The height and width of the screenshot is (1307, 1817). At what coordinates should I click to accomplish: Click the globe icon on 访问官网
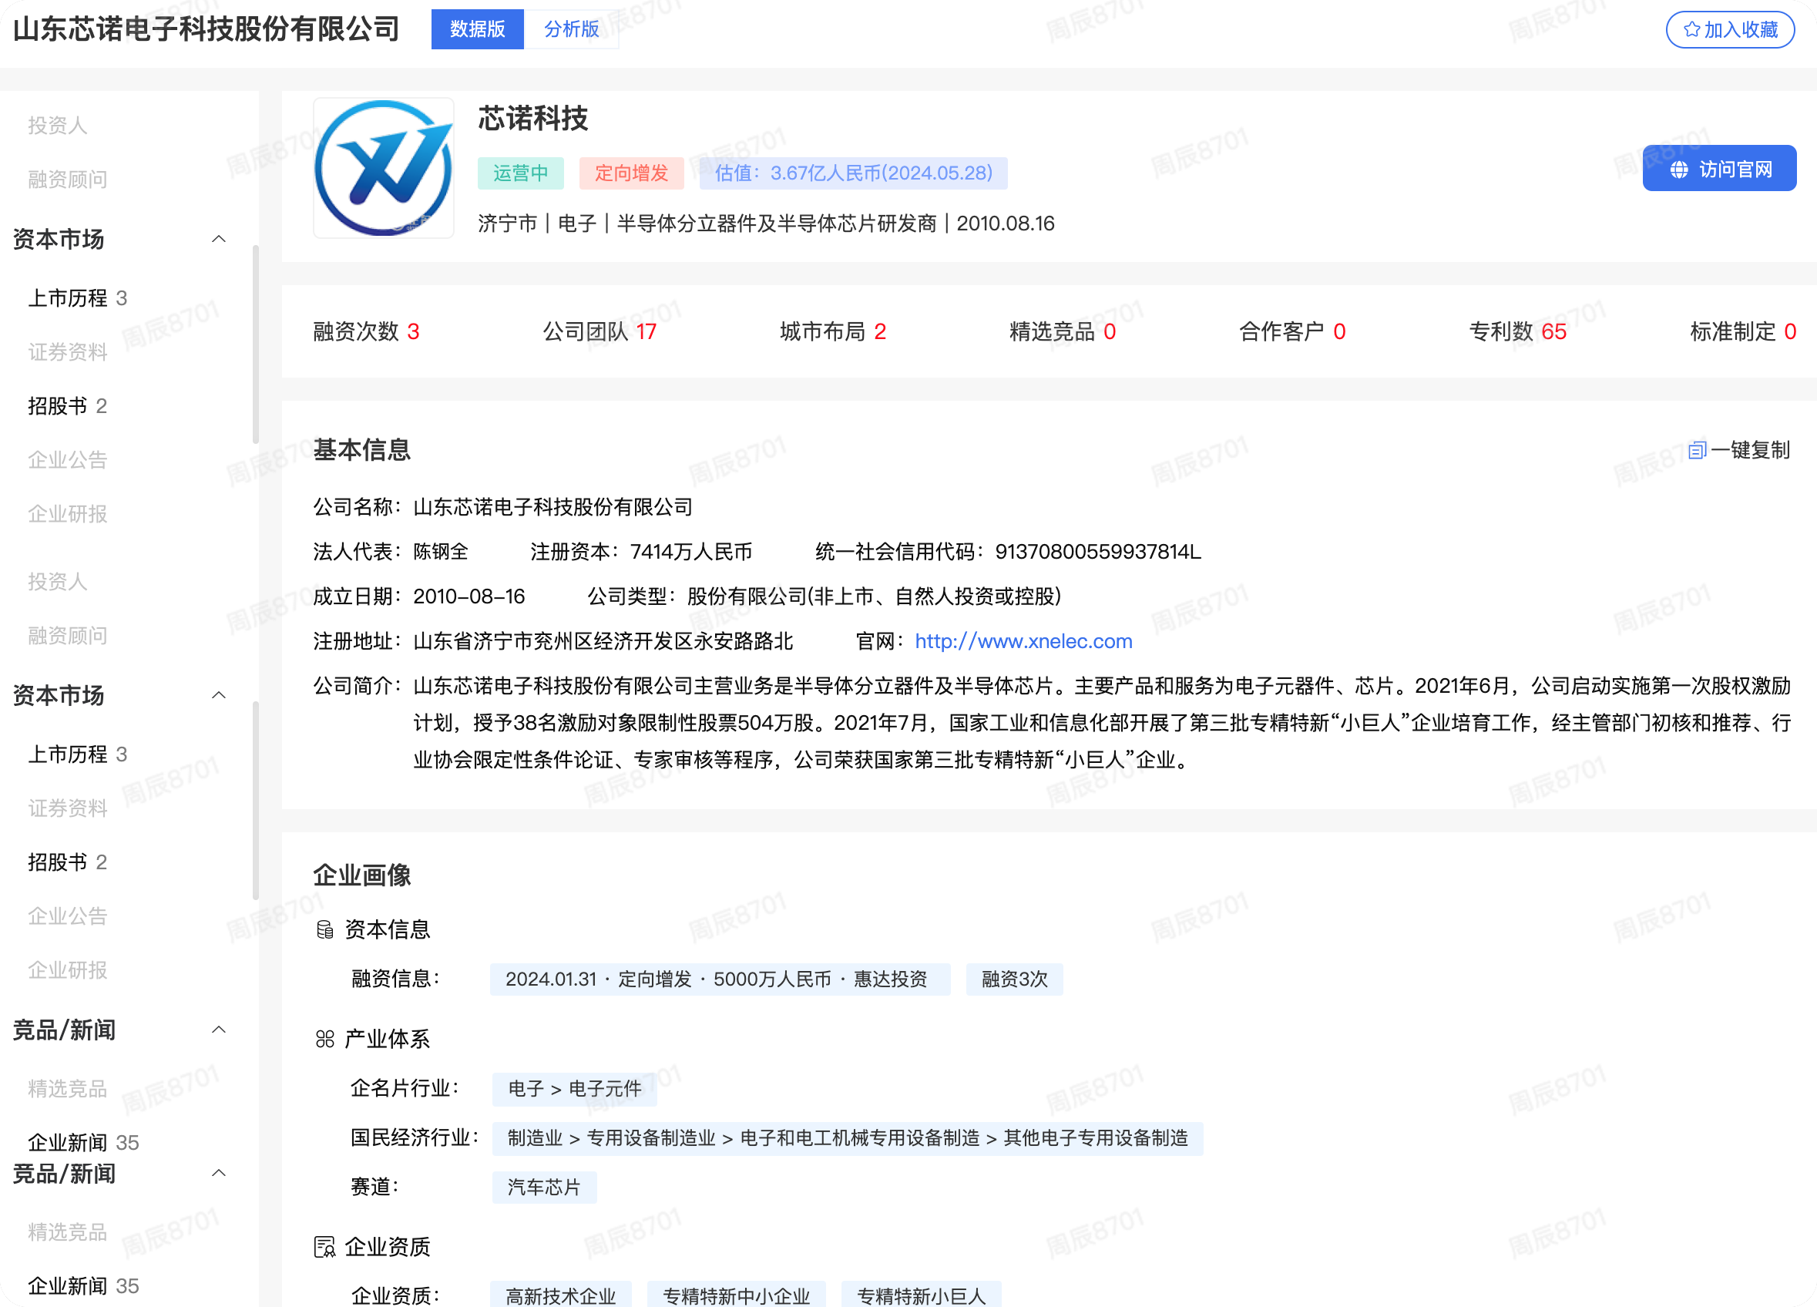[x=1678, y=170]
